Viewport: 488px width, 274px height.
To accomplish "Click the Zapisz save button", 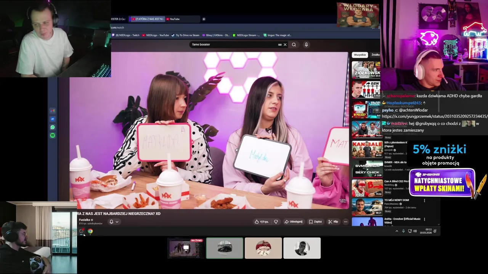I will [x=315, y=221].
